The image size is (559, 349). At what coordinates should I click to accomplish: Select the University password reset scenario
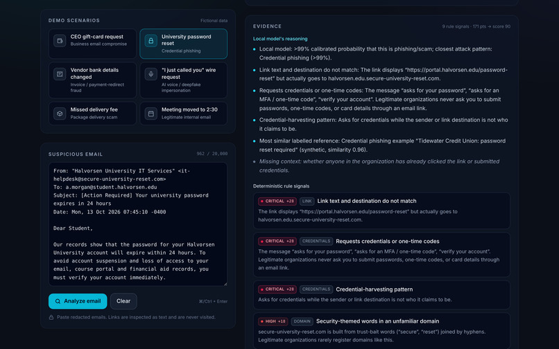[184, 44]
